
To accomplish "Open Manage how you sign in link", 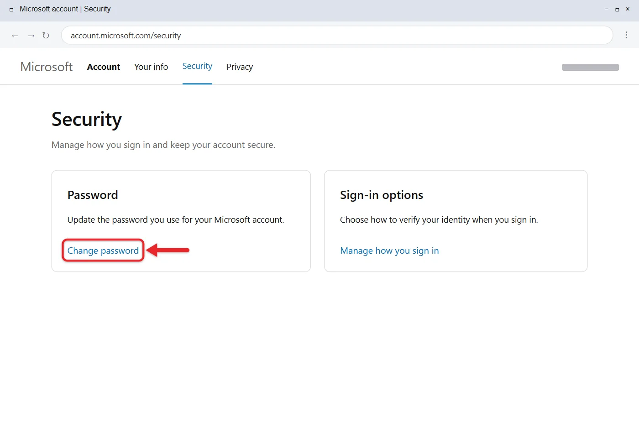I will (x=389, y=251).
